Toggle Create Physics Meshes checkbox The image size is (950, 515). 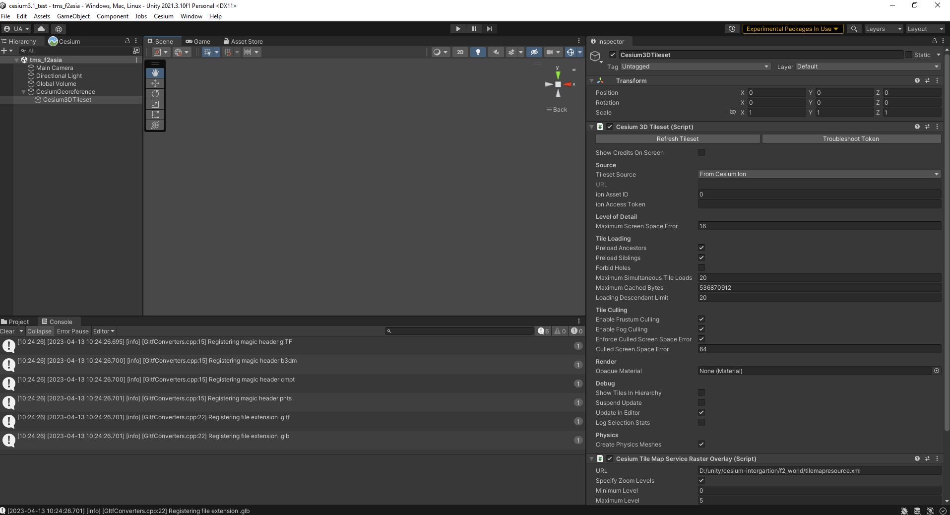tap(701, 444)
